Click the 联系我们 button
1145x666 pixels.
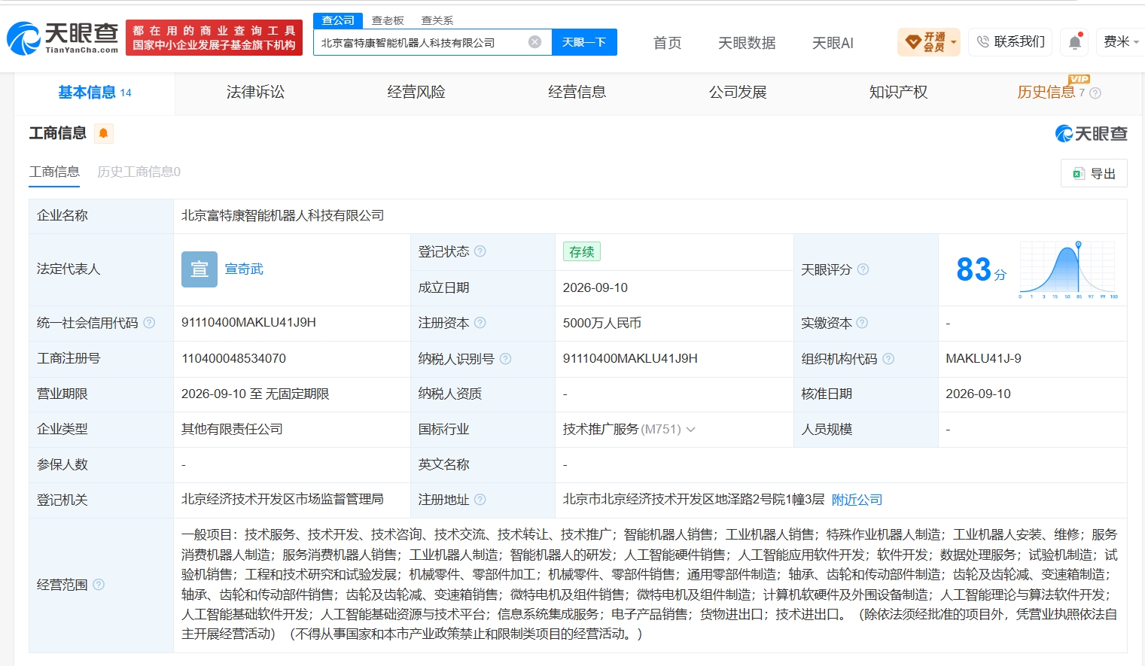pos(1010,42)
